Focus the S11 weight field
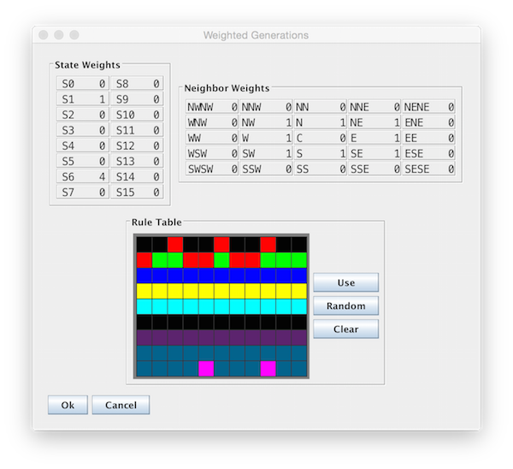This screenshot has width=513, height=469. coord(137,130)
